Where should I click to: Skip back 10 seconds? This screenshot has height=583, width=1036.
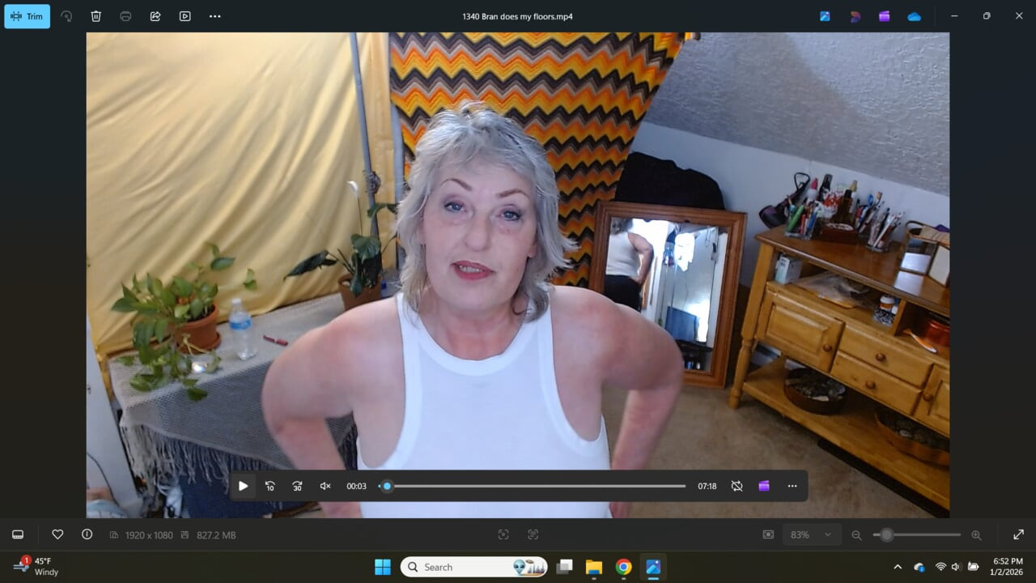pyautogui.click(x=270, y=486)
